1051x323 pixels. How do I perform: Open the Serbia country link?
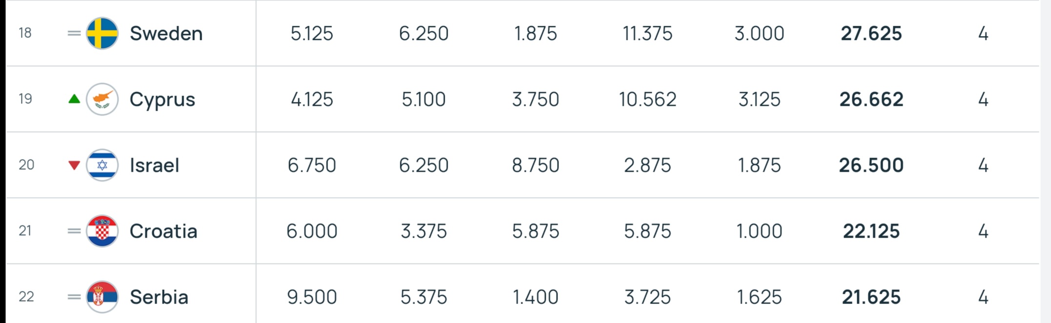[x=159, y=297]
